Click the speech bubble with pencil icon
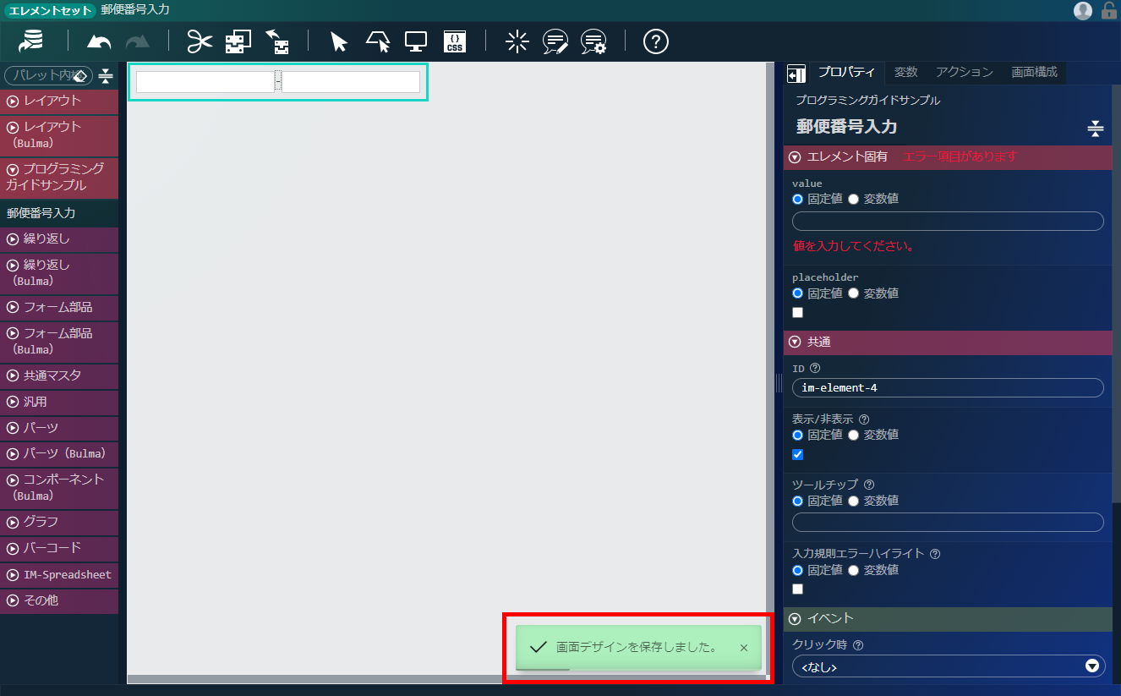Image resolution: width=1121 pixels, height=696 pixels. 555,41
